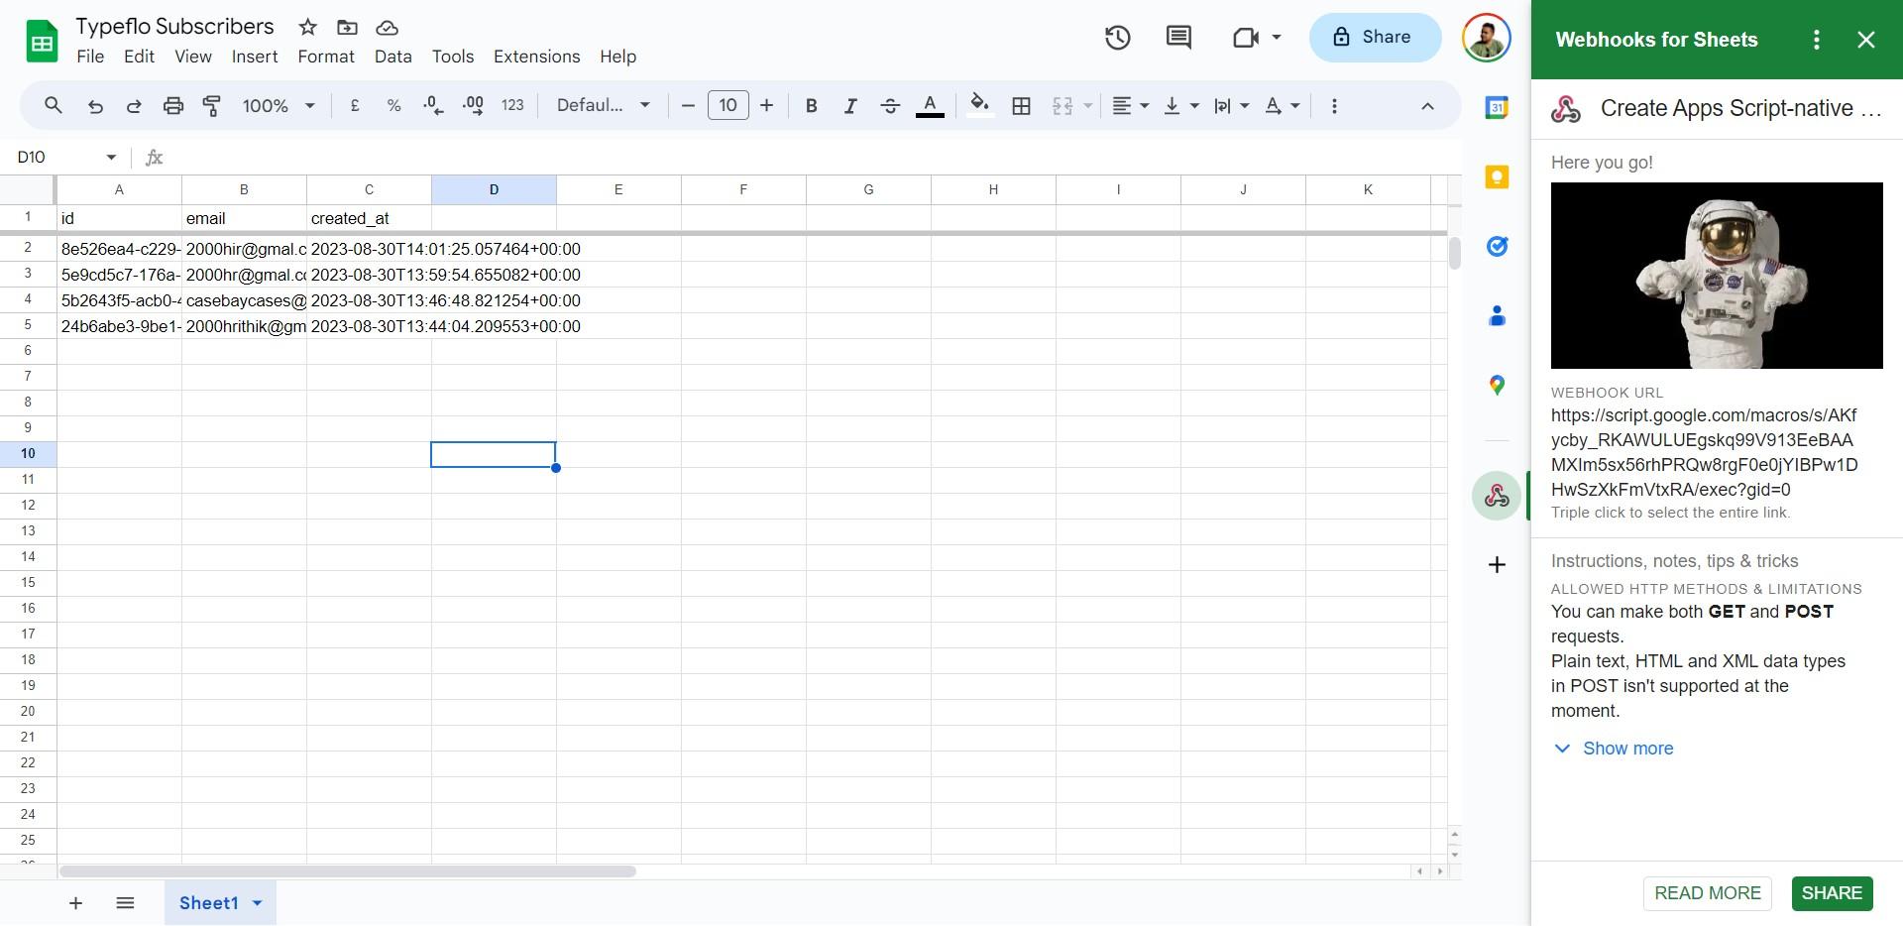
Task: Open Google Keep in side panel
Action: (1497, 177)
